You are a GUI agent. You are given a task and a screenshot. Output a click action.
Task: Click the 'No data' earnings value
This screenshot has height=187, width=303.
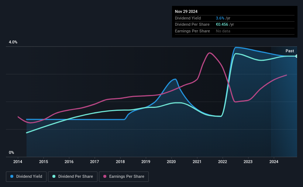click(x=223, y=31)
